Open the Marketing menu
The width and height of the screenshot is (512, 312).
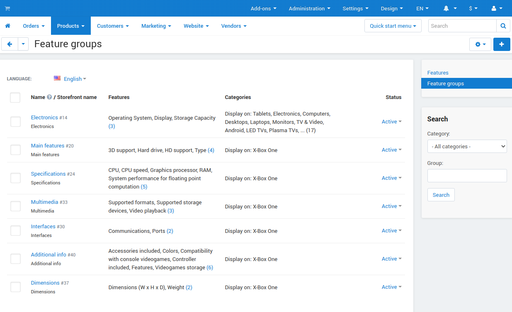156,26
